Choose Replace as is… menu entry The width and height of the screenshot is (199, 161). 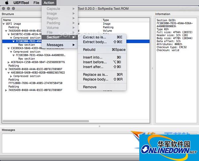point(102,75)
